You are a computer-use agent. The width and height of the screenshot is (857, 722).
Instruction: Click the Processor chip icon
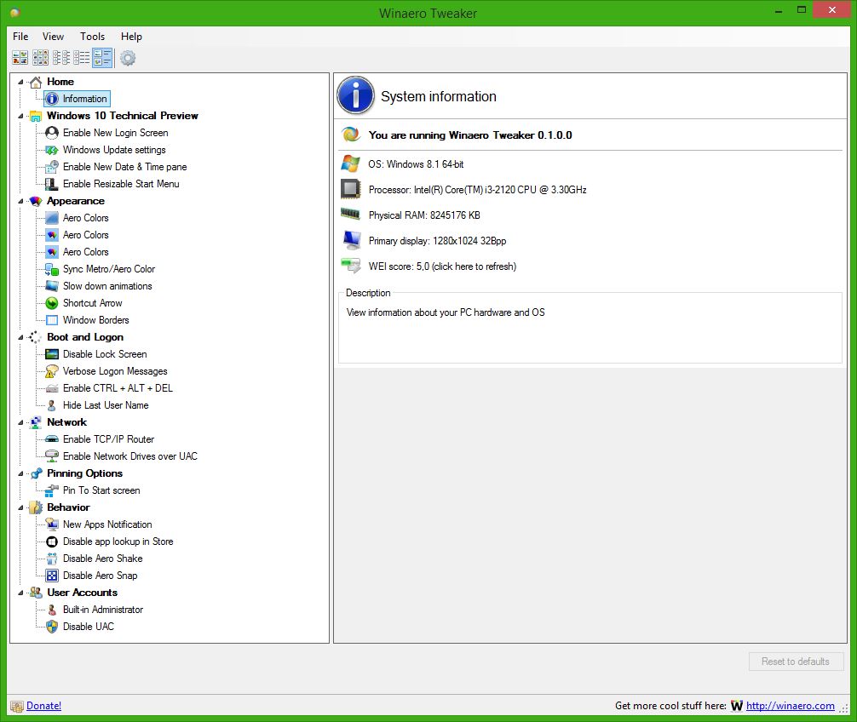(x=350, y=189)
